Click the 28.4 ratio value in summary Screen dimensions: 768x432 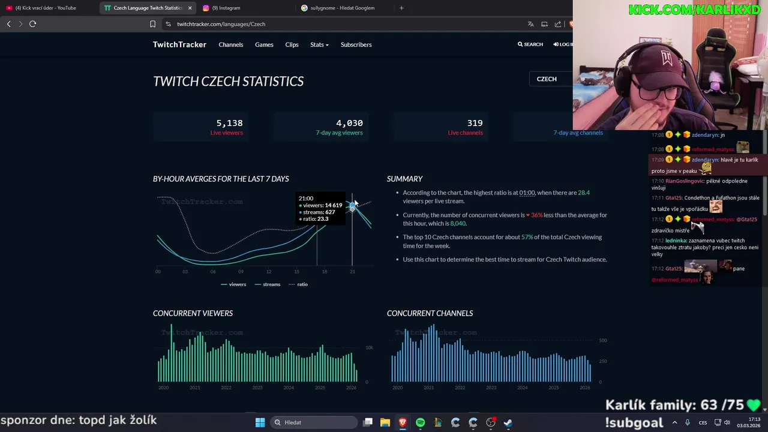pyautogui.click(x=584, y=193)
